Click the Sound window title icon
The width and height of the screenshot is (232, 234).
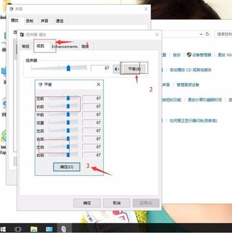(12, 9)
